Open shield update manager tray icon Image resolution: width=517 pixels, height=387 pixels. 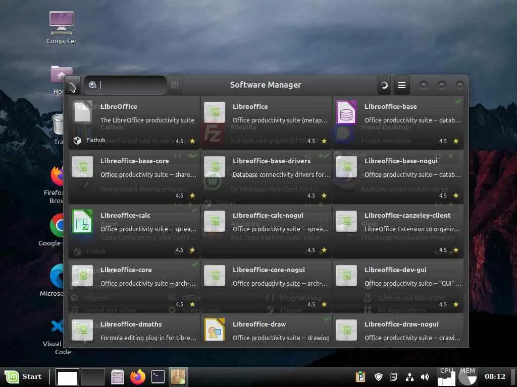(x=379, y=377)
